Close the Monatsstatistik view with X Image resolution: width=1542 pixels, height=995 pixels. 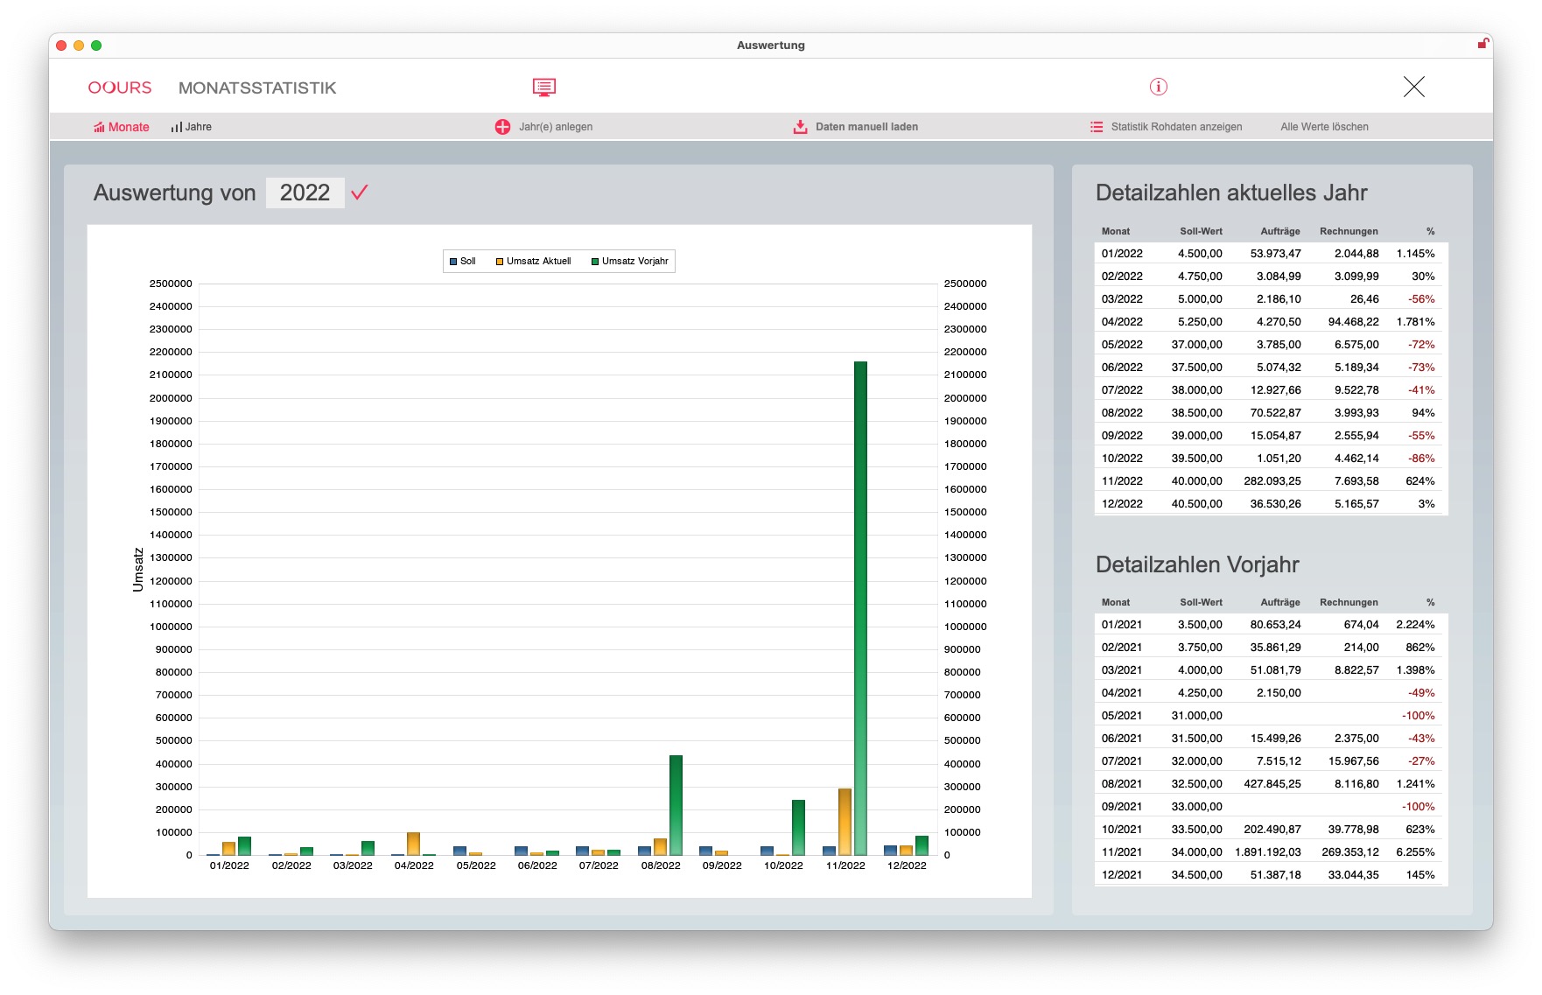pyautogui.click(x=1413, y=87)
